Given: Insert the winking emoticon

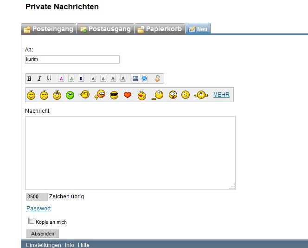Looking at the screenshot, I should pyautogui.click(x=186, y=95).
